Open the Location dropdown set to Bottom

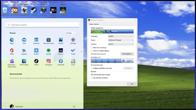click(121, 44)
